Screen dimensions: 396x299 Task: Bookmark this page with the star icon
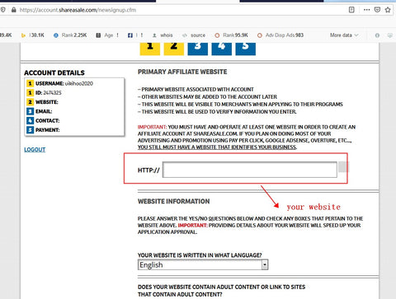click(388, 10)
